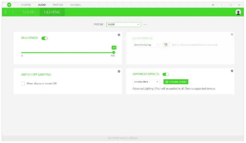Open the Profiles tab
Screen dimensions: 246x143
tap(58, 5)
